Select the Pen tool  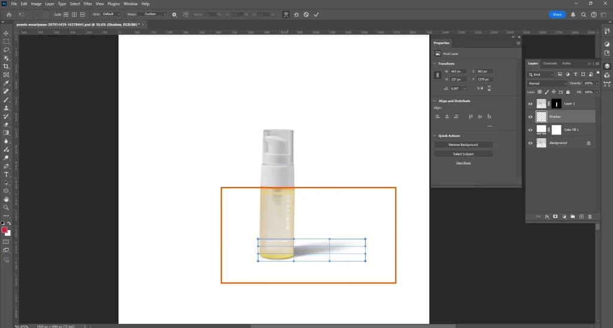point(6,166)
